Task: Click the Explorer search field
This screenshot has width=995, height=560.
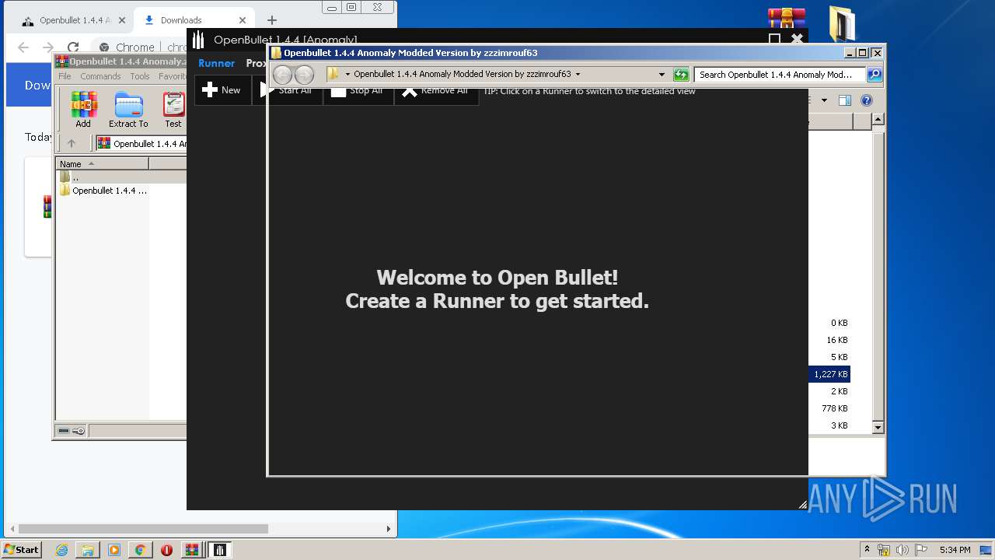Action: 780,75
